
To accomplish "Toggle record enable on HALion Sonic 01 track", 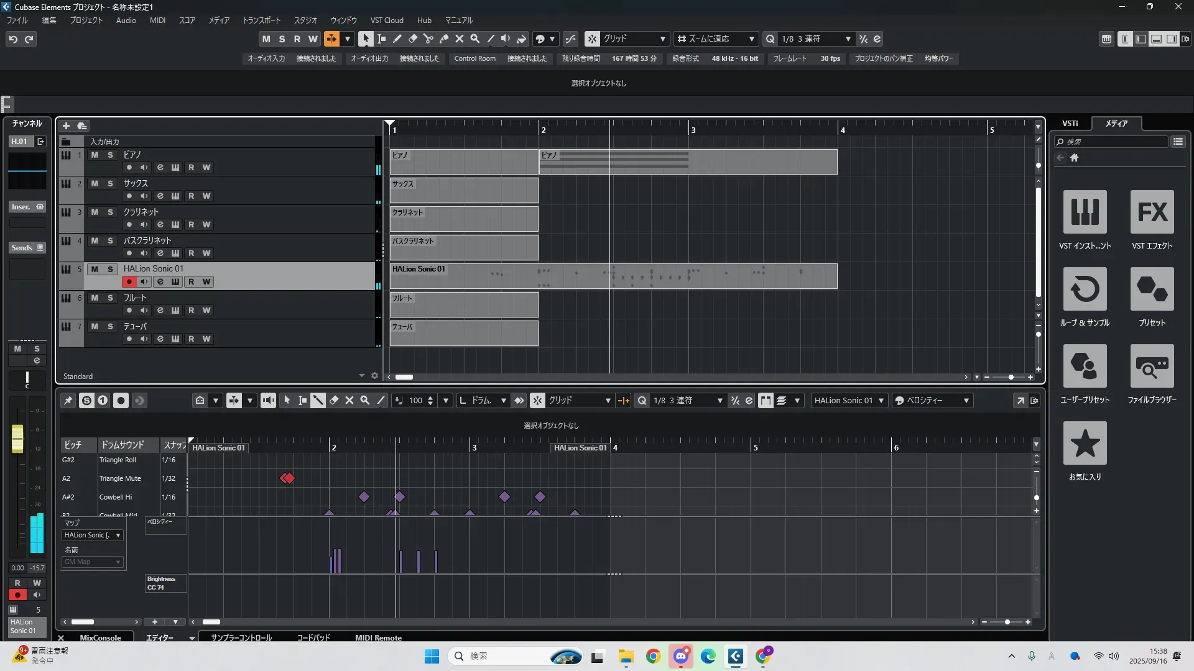I will click(129, 281).
